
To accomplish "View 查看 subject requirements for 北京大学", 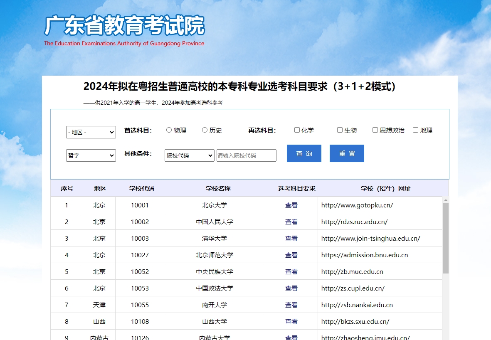I will [291, 205].
